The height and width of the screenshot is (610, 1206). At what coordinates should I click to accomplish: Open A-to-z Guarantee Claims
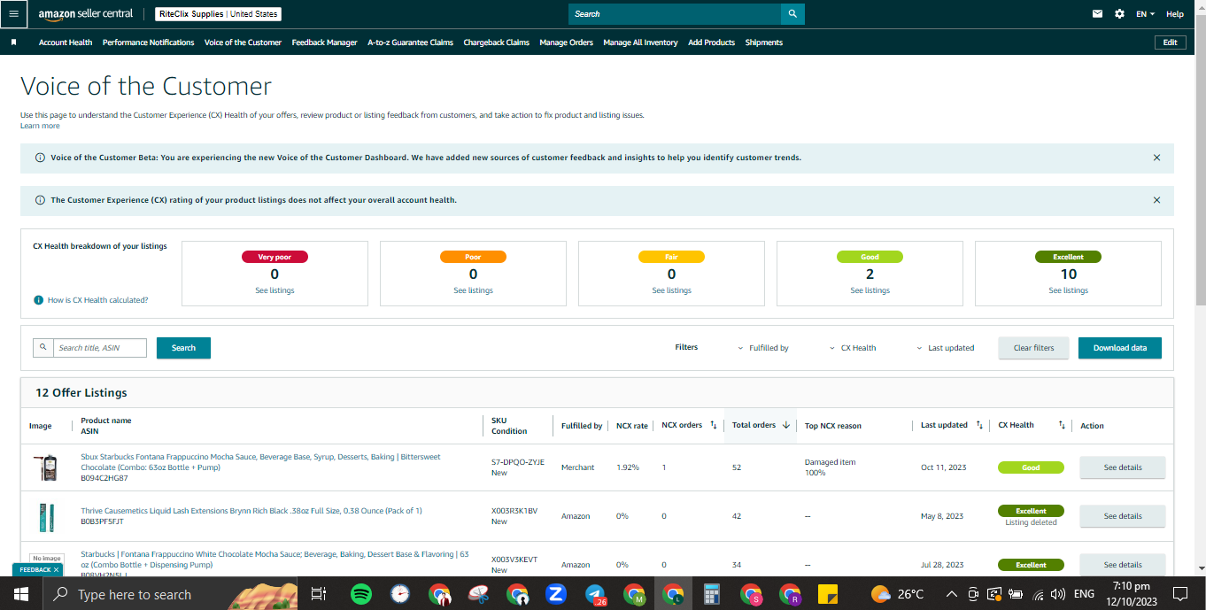click(411, 42)
